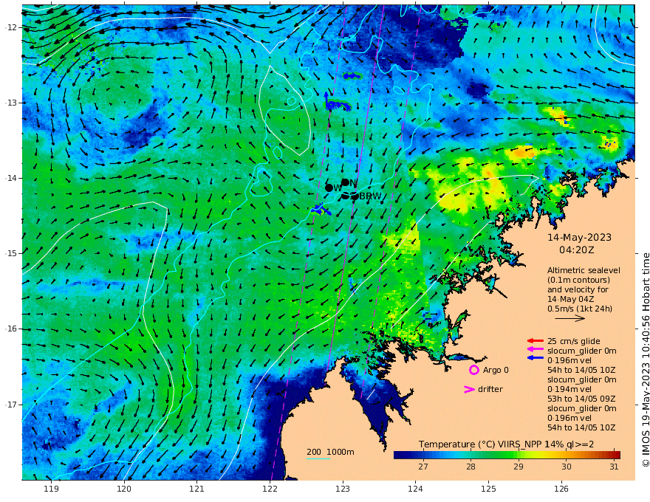
Task: Click the cyan 200m contour legend line
Action: (x=318, y=458)
